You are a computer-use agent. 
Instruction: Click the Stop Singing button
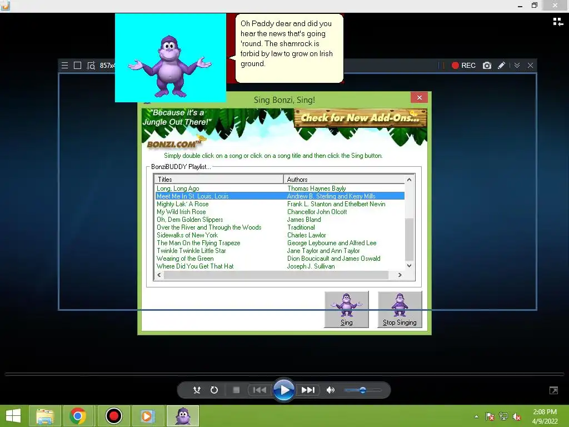point(400,309)
